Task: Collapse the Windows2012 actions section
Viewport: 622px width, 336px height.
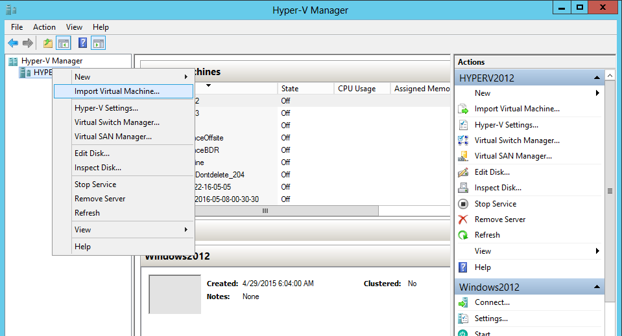Action: pyautogui.click(x=597, y=287)
